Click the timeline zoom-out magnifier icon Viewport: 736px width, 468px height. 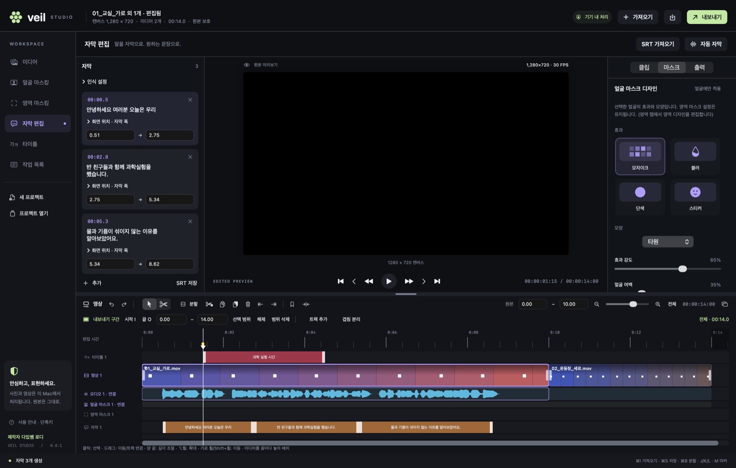click(x=597, y=304)
